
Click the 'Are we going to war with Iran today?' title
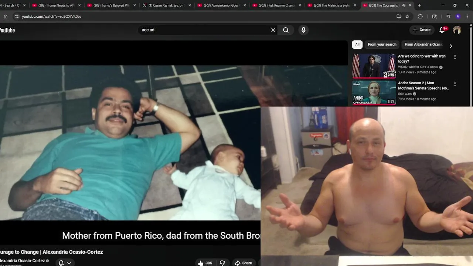pyautogui.click(x=422, y=59)
